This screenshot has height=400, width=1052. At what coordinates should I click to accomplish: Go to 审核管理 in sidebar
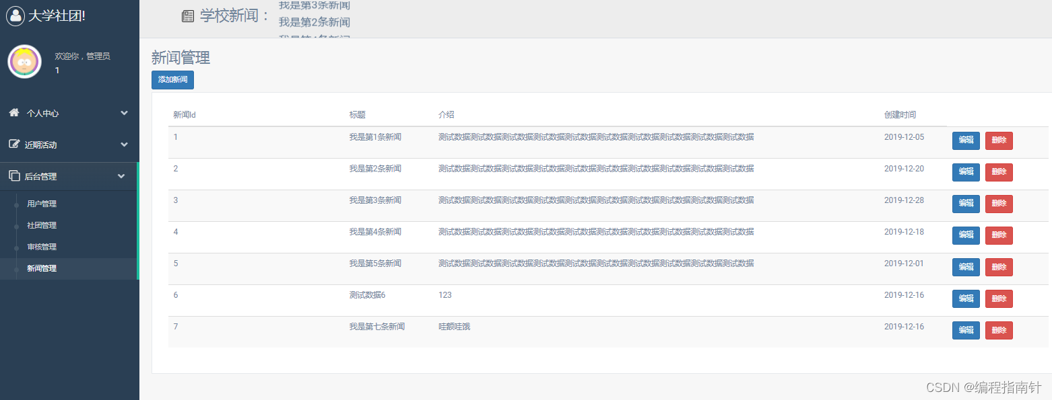click(42, 247)
